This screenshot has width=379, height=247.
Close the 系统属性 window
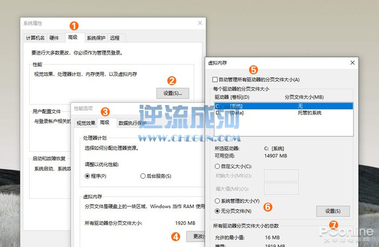[200, 23]
